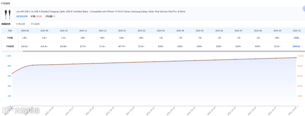
Task: Click the $10.8k+ revenue cell
Action: pyautogui.click(x=64, y=47)
